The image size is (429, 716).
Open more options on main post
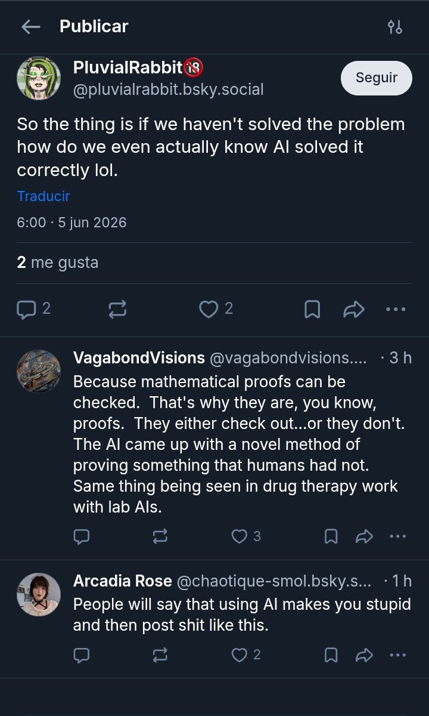click(396, 309)
